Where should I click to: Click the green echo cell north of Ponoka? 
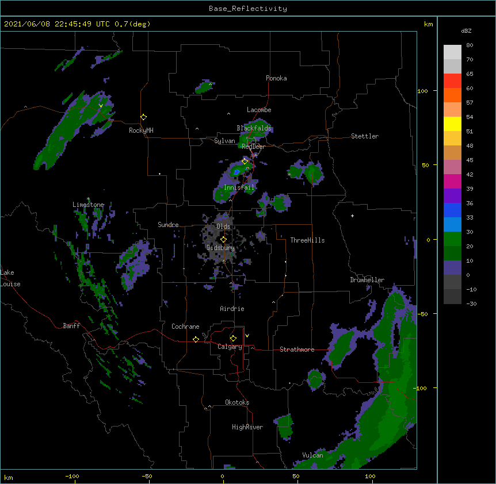[204, 87]
